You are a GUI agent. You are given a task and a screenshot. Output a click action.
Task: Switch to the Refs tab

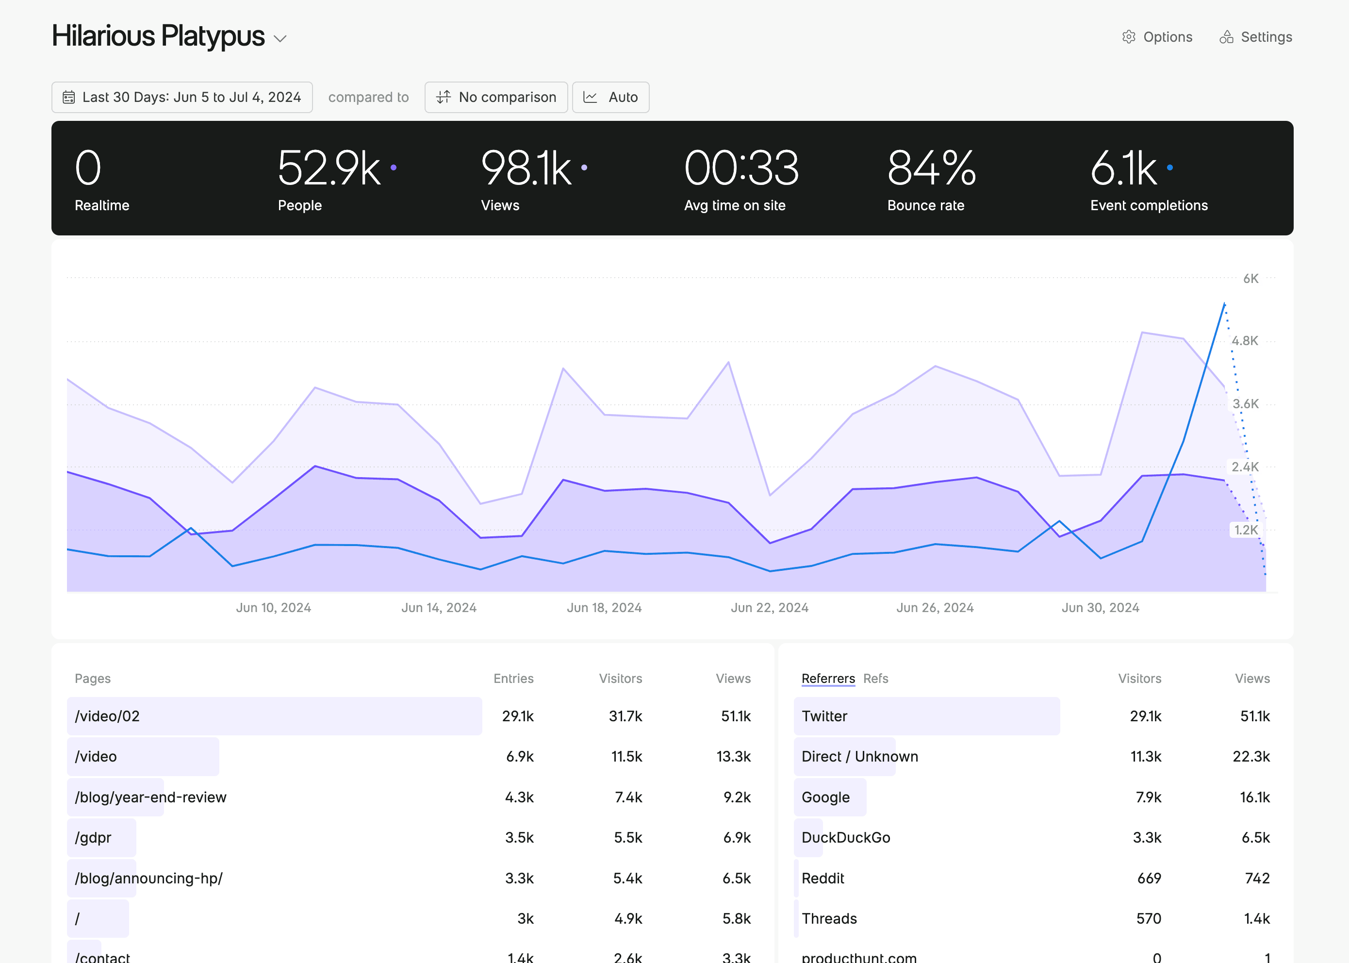(875, 679)
